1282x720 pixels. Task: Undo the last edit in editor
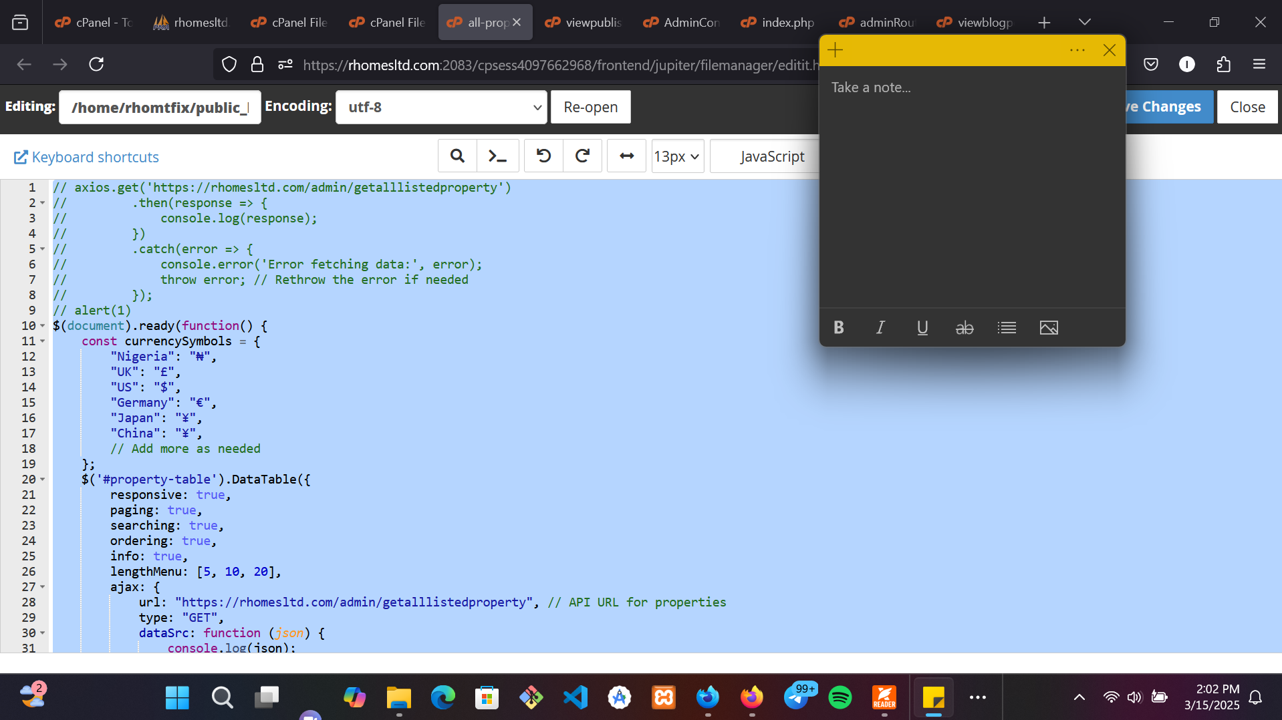(543, 156)
